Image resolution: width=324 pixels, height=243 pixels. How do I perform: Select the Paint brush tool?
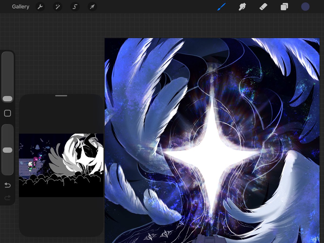point(221,7)
